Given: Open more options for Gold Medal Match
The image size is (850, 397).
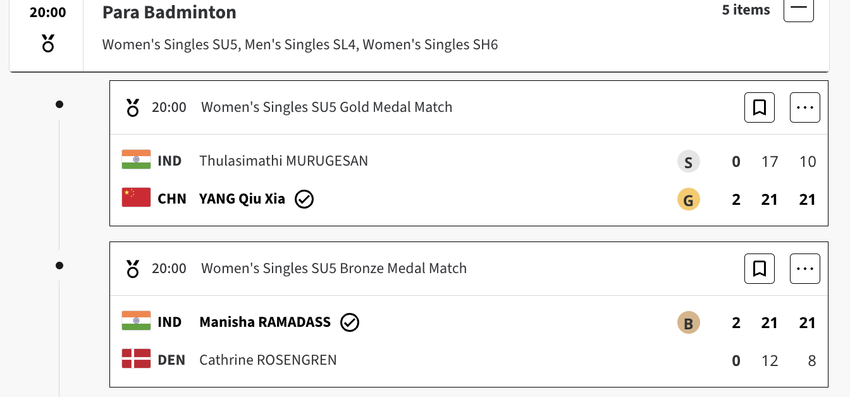Looking at the screenshot, I should pos(804,107).
